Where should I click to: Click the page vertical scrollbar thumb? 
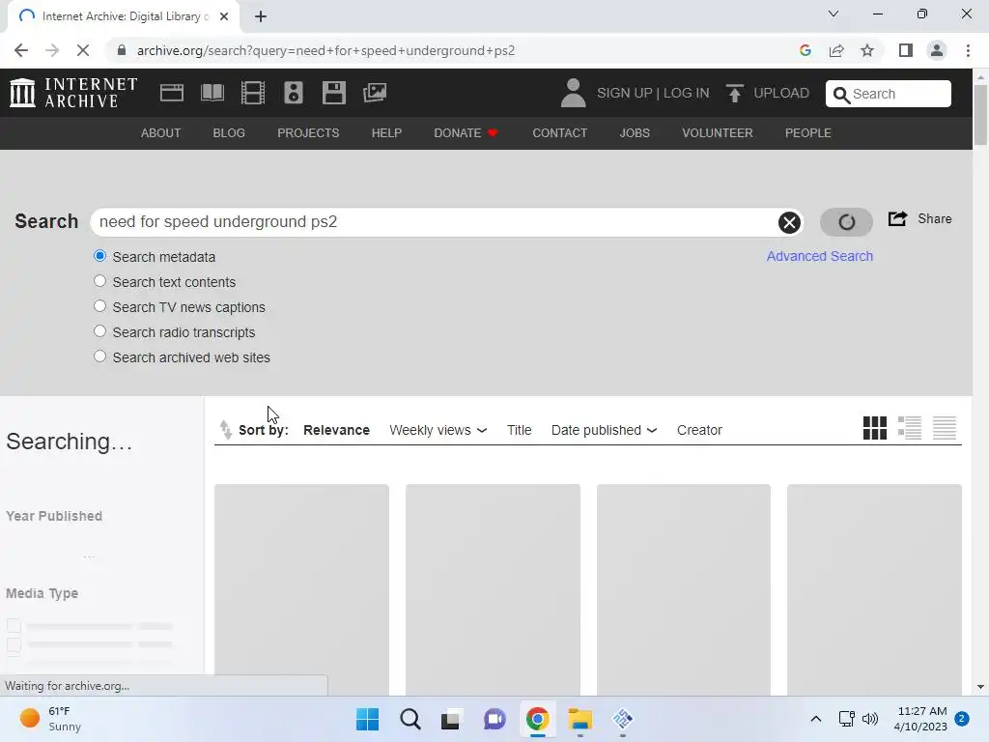click(x=980, y=115)
